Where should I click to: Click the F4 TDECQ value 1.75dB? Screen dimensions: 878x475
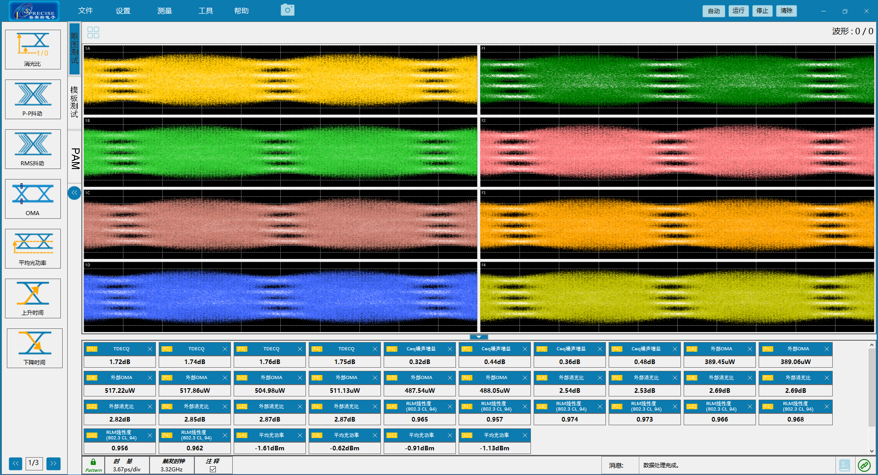coord(345,362)
